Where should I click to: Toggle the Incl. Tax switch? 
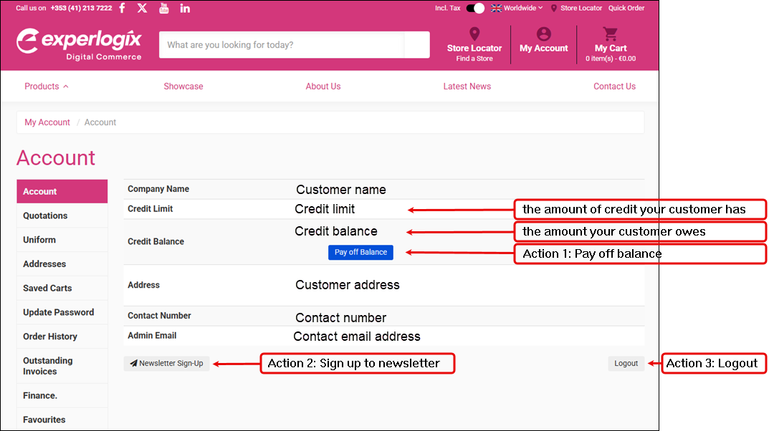(x=475, y=8)
